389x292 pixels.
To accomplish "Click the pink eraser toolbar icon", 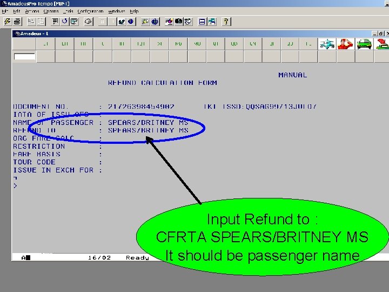I will pos(169,22).
